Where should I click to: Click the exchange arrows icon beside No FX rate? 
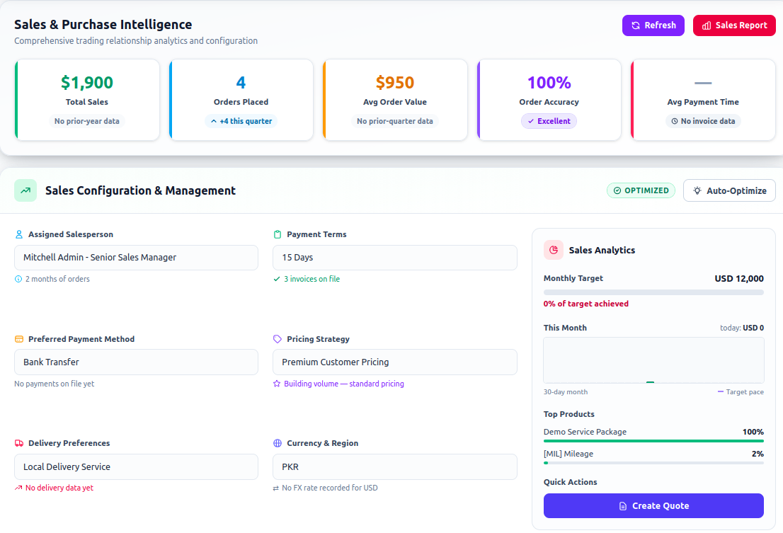tap(275, 488)
